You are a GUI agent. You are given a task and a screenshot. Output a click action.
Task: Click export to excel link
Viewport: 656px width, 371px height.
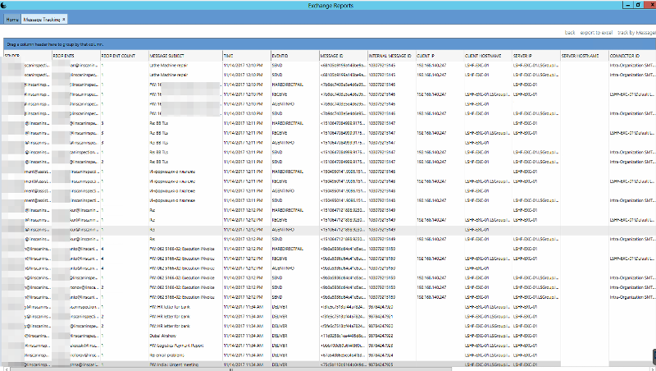[x=596, y=31]
